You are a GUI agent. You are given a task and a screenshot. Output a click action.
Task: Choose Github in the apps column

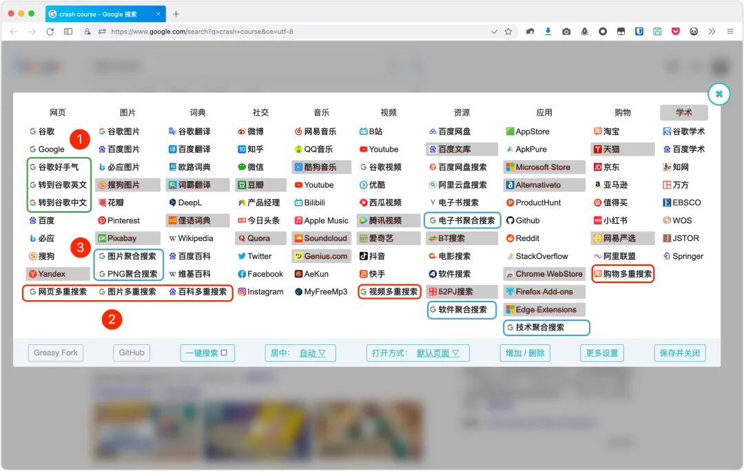522,220
